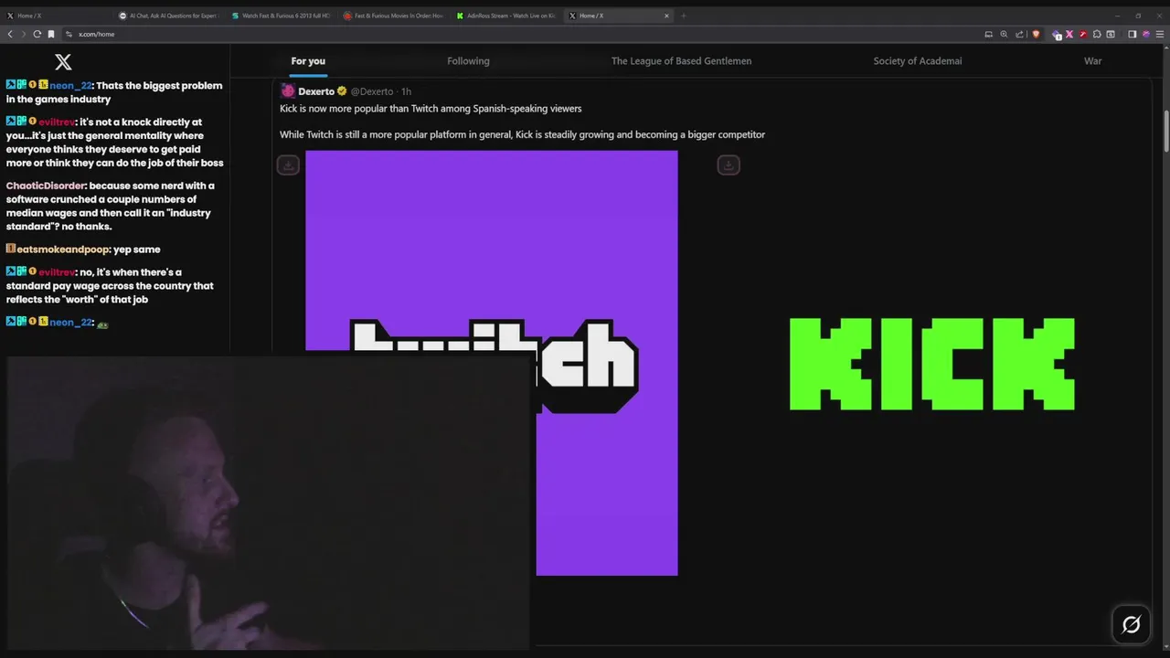The height and width of the screenshot is (658, 1170).
Task: Click the page vertical scrollbar thumb
Action: click(x=1165, y=132)
